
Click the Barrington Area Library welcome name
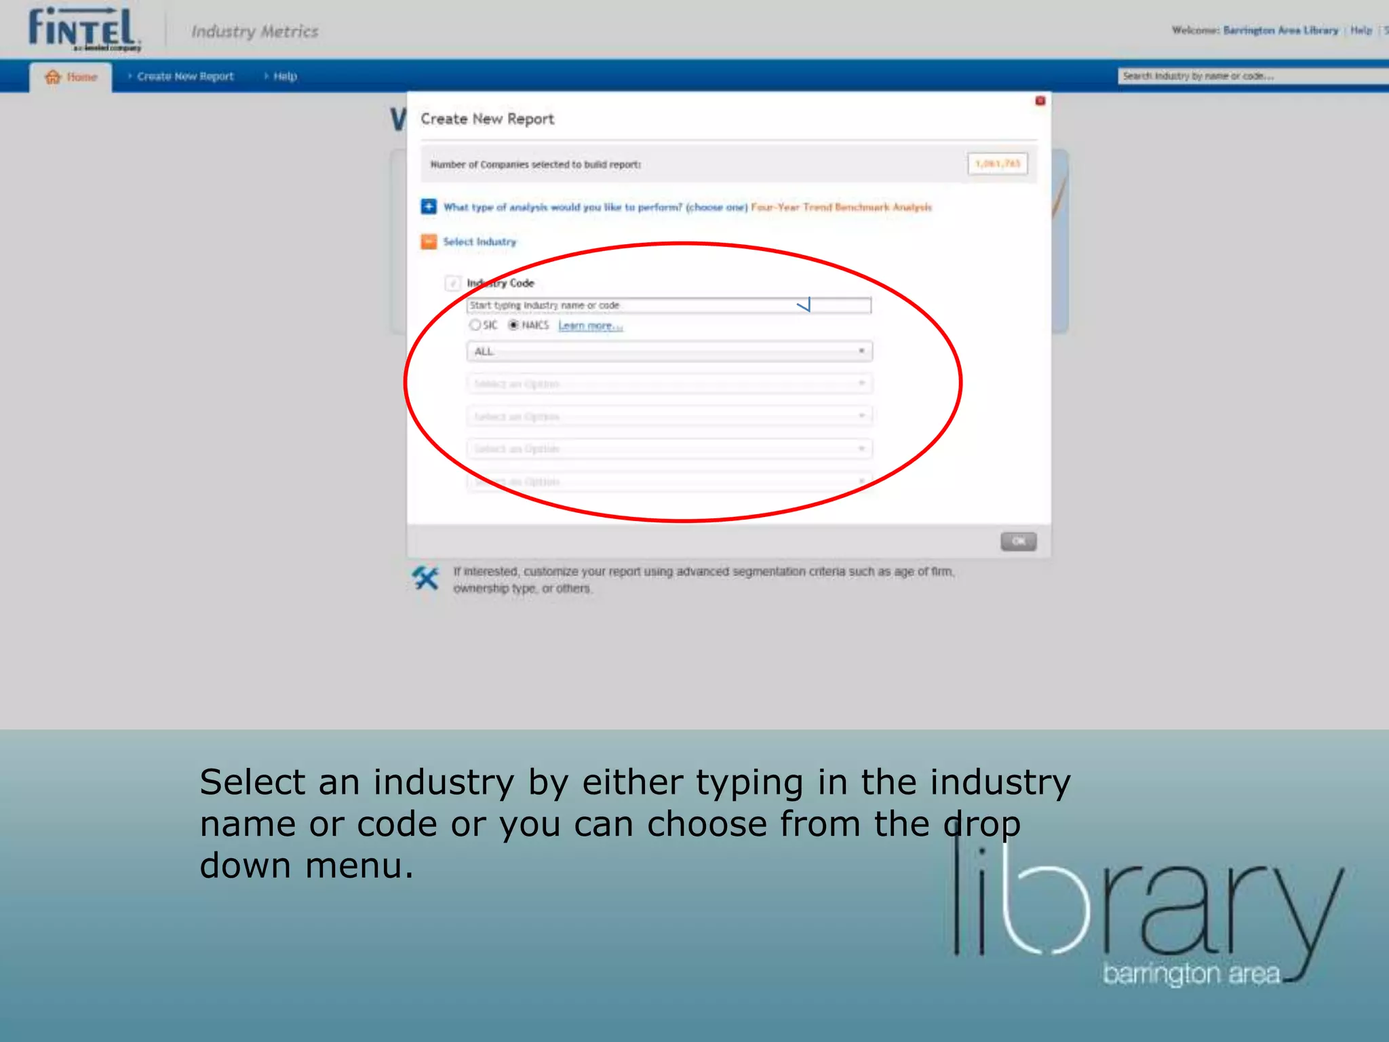pyautogui.click(x=1280, y=30)
